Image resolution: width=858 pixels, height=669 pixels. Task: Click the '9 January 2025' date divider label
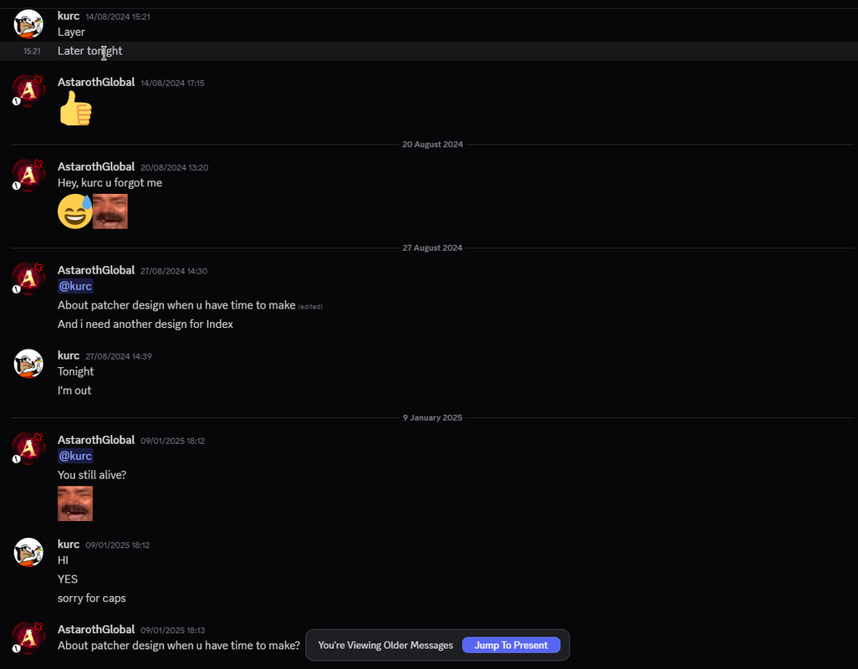click(x=432, y=417)
